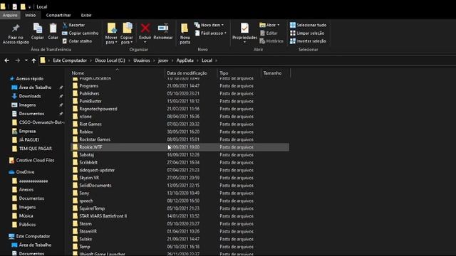Open Música folder under OneDrive
The image size is (456, 256).
click(26, 216)
